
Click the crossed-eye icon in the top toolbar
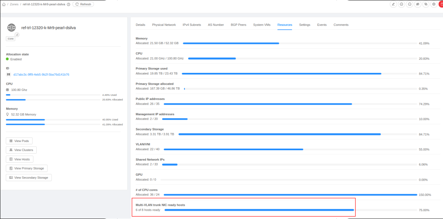[418, 4]
